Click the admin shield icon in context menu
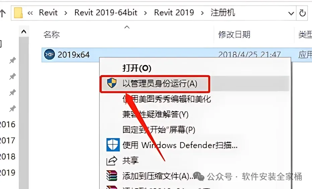Image resolution: width=312 pixels, height=189 pixels. pyautogui.click(x=111, y=83)
